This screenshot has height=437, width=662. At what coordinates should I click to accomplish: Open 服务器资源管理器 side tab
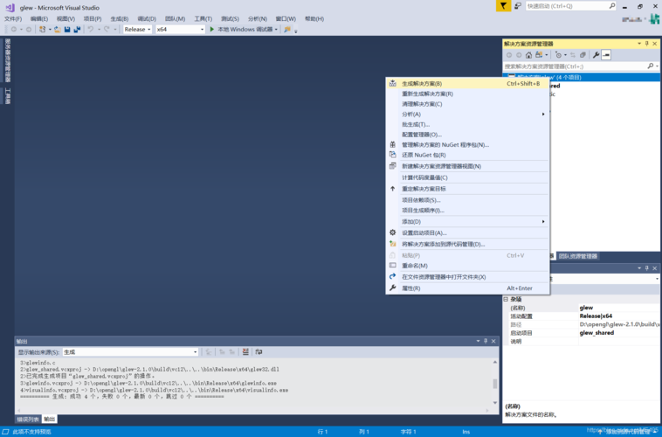tap(8, 60)
